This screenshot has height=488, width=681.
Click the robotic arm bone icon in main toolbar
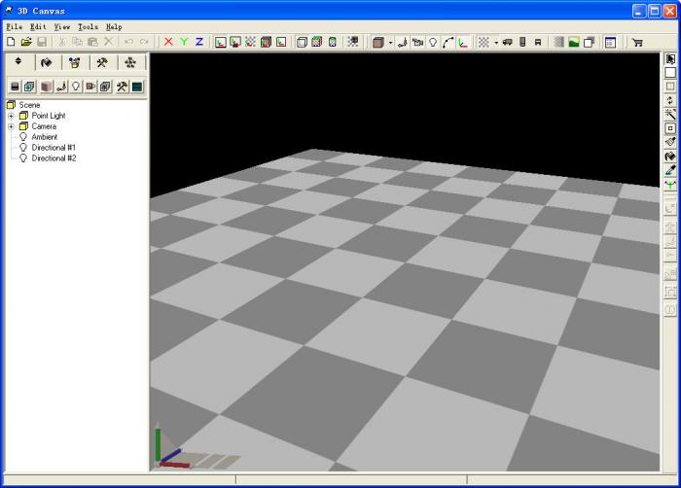[403, 42]
